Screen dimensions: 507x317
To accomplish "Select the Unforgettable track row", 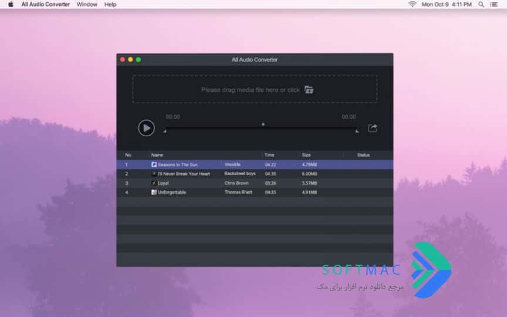I will point(255,192).
